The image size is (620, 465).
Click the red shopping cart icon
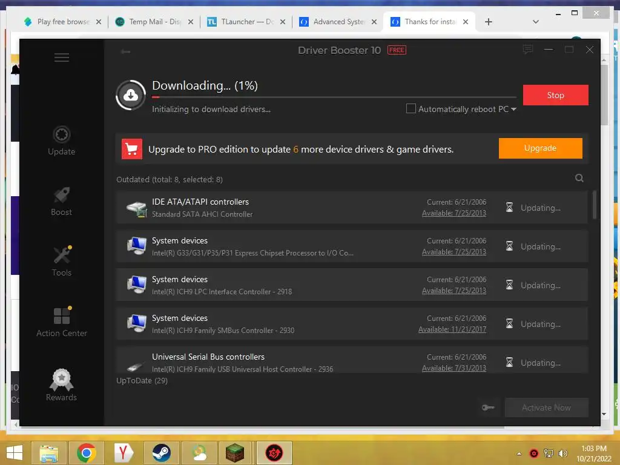[131, 149]
